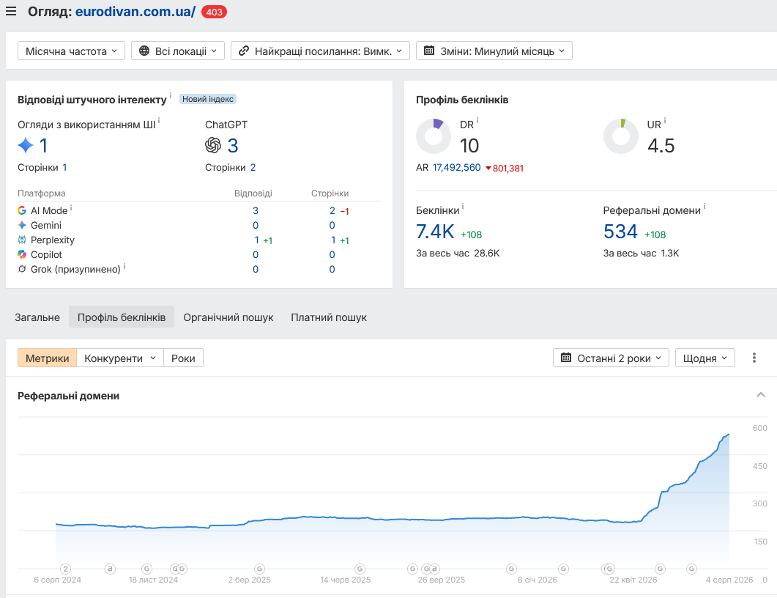The width and height of the screenshot is (777, 598).
Task: Click the info icon beside Реферальні домени heading
Action: tap(704, 206)
